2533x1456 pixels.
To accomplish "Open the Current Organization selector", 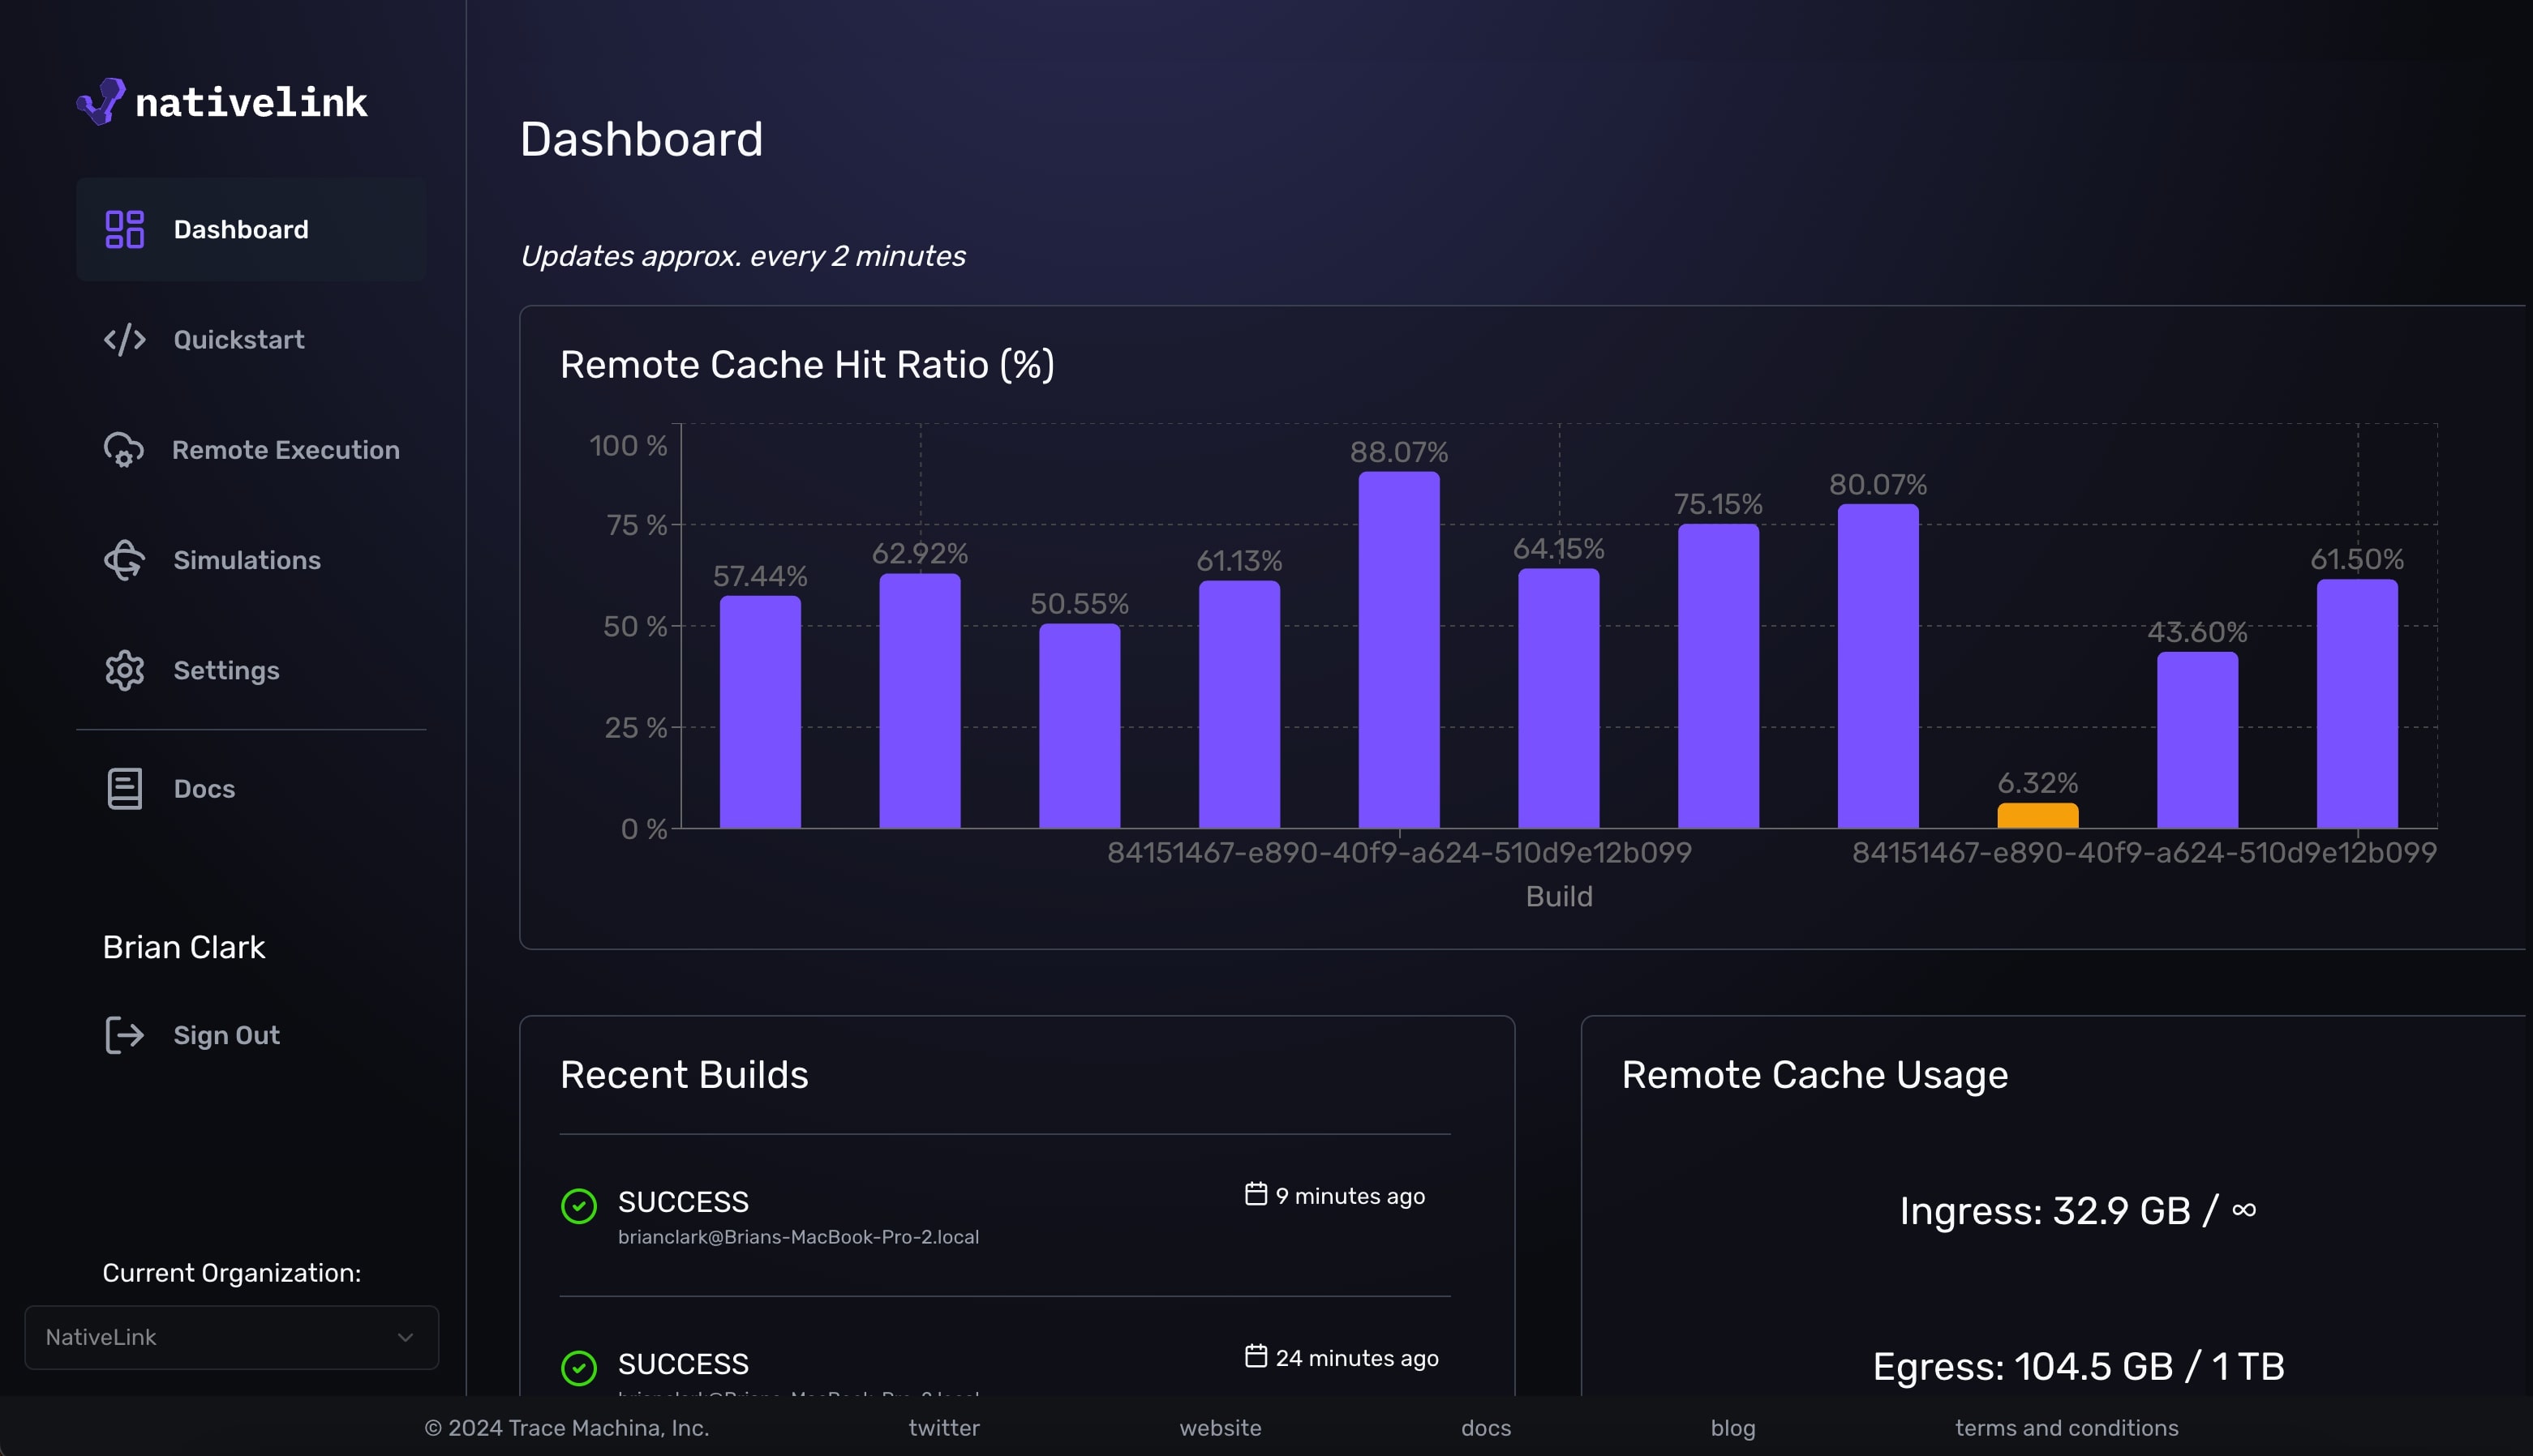I will 231,1336.
